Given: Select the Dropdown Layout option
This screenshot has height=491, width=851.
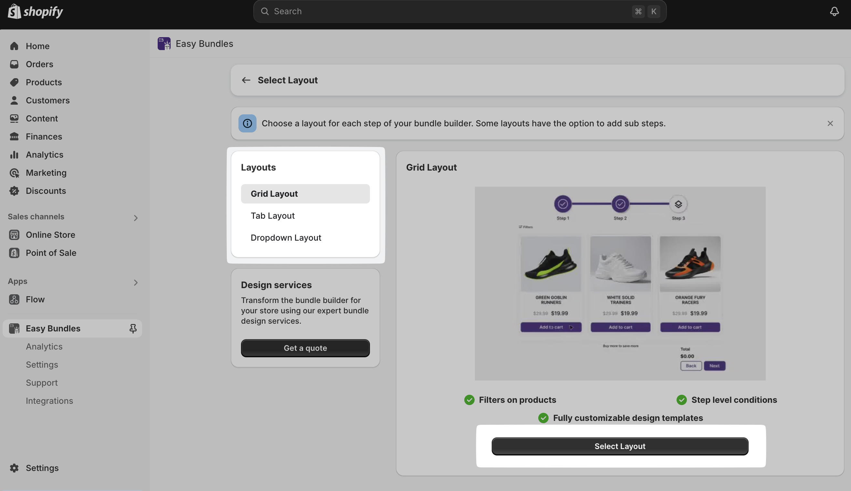Looking at the screenshot, I should point(286,237).
